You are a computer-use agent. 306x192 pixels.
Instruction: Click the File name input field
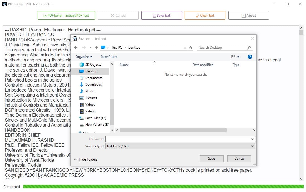(x=178, y=139)
